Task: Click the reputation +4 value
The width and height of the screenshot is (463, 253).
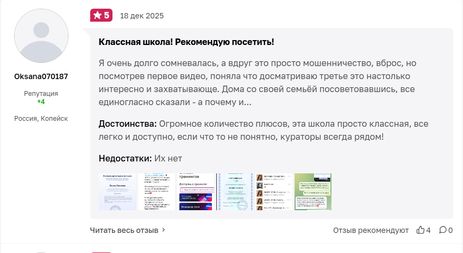Action: point(41,101)
